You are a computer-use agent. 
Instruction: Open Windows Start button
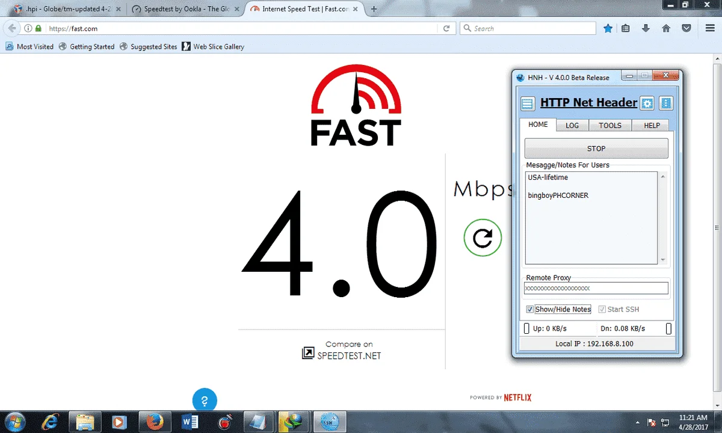14,422
